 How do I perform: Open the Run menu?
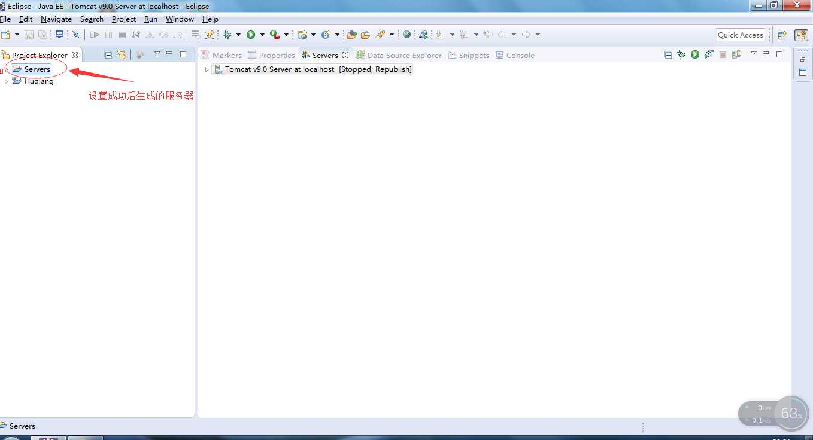[x=151, y=19]
